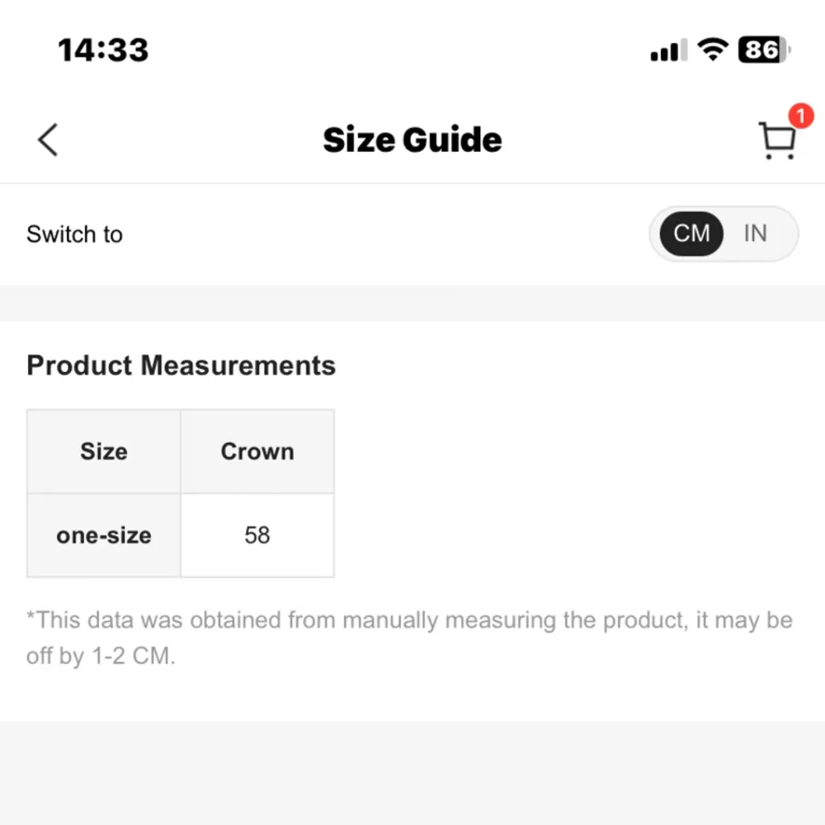Tap the "off by 1-2 CM" text
The width and height of the screenshot is (825, 825).
pos(101,658)
